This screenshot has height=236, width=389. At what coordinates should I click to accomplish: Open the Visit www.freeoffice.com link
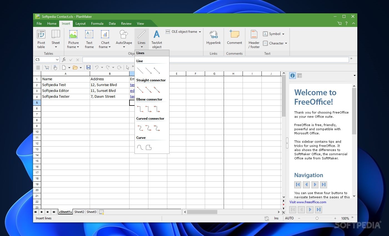pyautogui.click(x=308, y=202)
